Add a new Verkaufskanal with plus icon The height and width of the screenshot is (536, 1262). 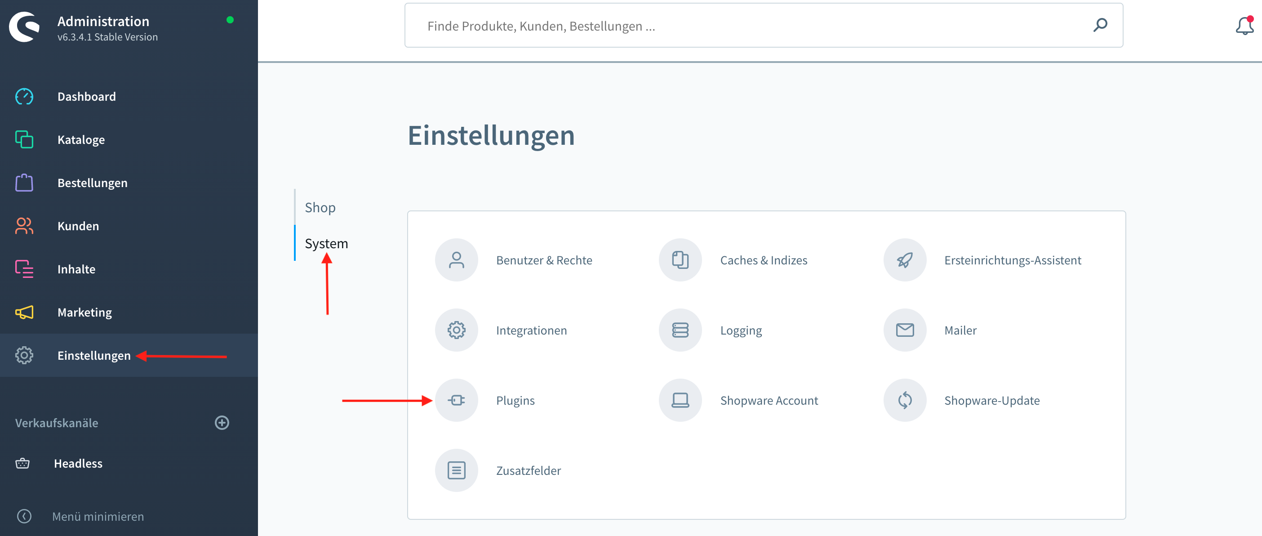click(222, 423)
